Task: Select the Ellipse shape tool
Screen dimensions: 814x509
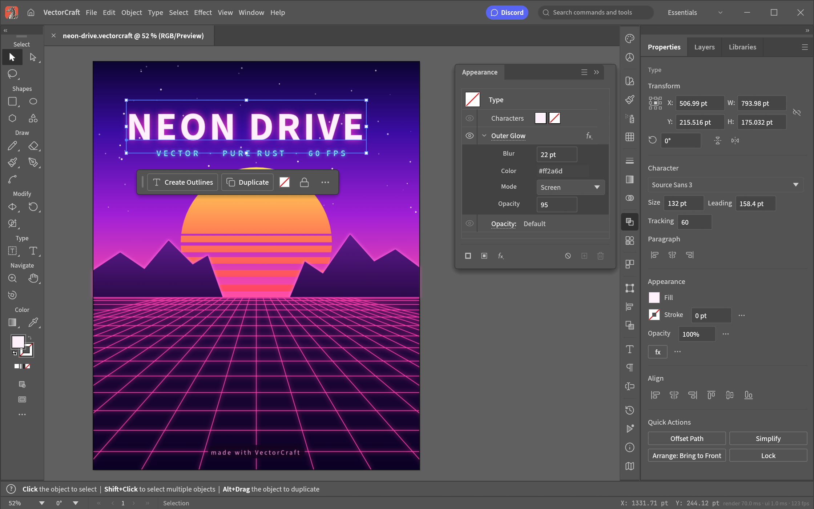Action: click(x=33, y=102)
